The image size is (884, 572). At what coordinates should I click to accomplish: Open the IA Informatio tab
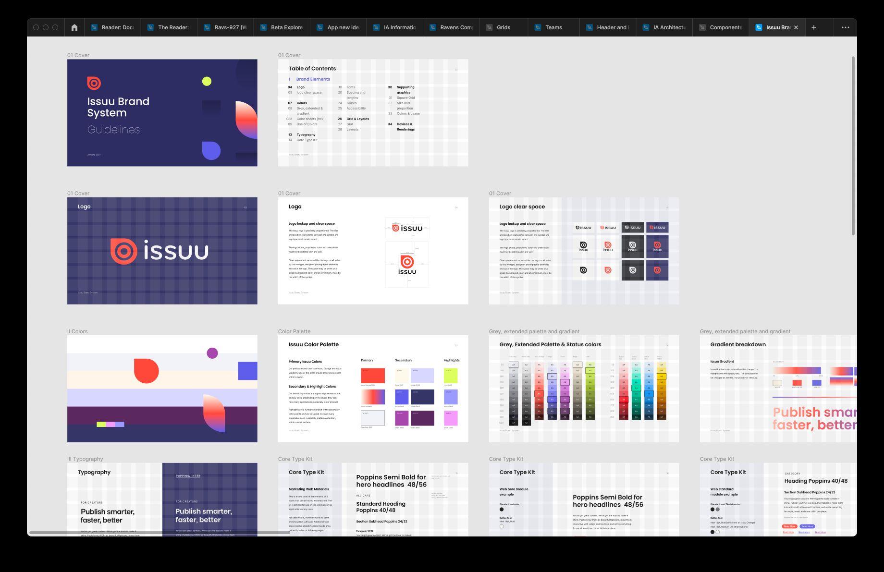tap(394, 27)
